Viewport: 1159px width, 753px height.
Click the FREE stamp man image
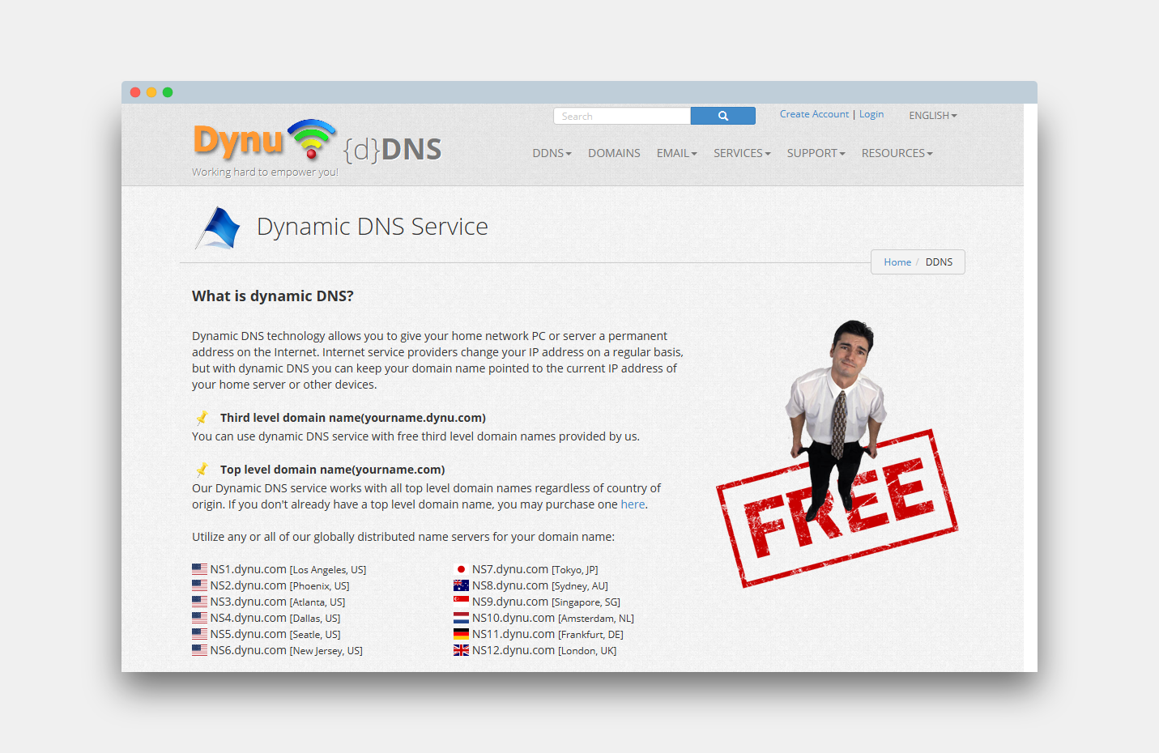837,453
